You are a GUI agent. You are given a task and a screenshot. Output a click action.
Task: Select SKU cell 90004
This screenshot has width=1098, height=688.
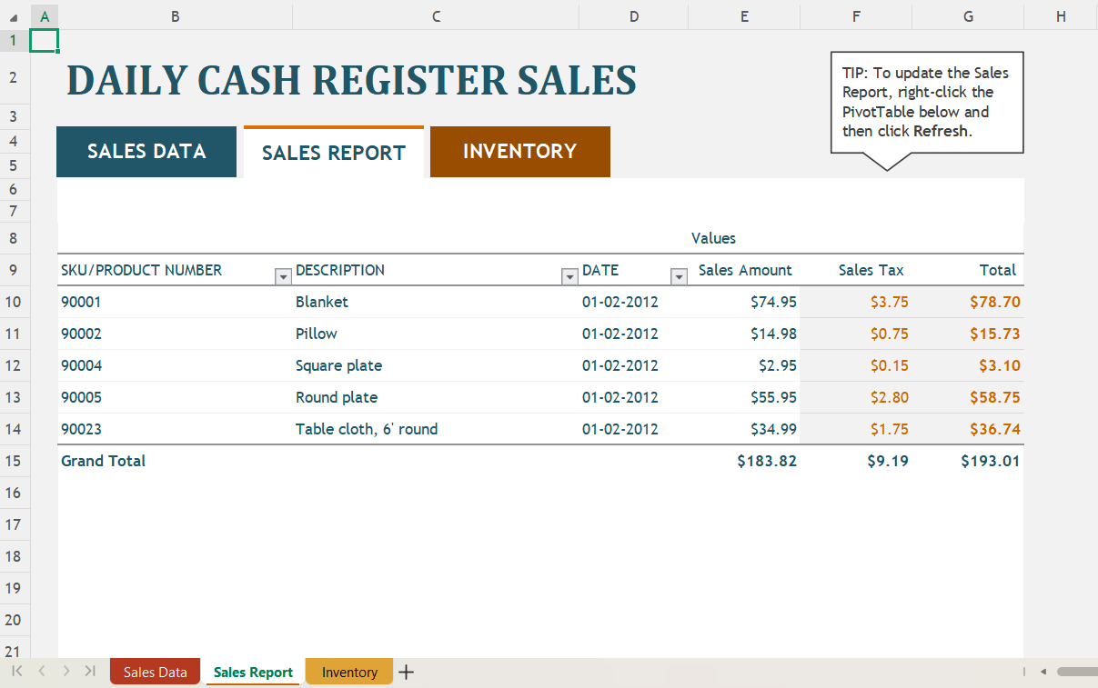[175, 365]
